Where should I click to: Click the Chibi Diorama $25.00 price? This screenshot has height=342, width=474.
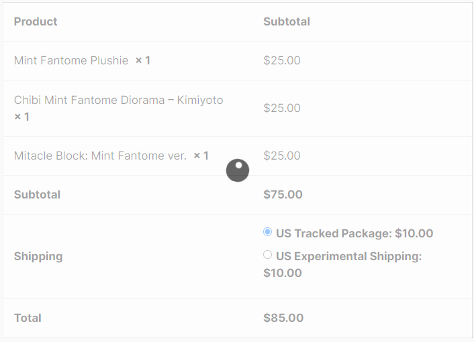coord(282,108)
